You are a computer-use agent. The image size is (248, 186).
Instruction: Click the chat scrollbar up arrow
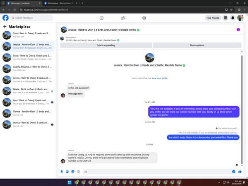coord(242,52)
